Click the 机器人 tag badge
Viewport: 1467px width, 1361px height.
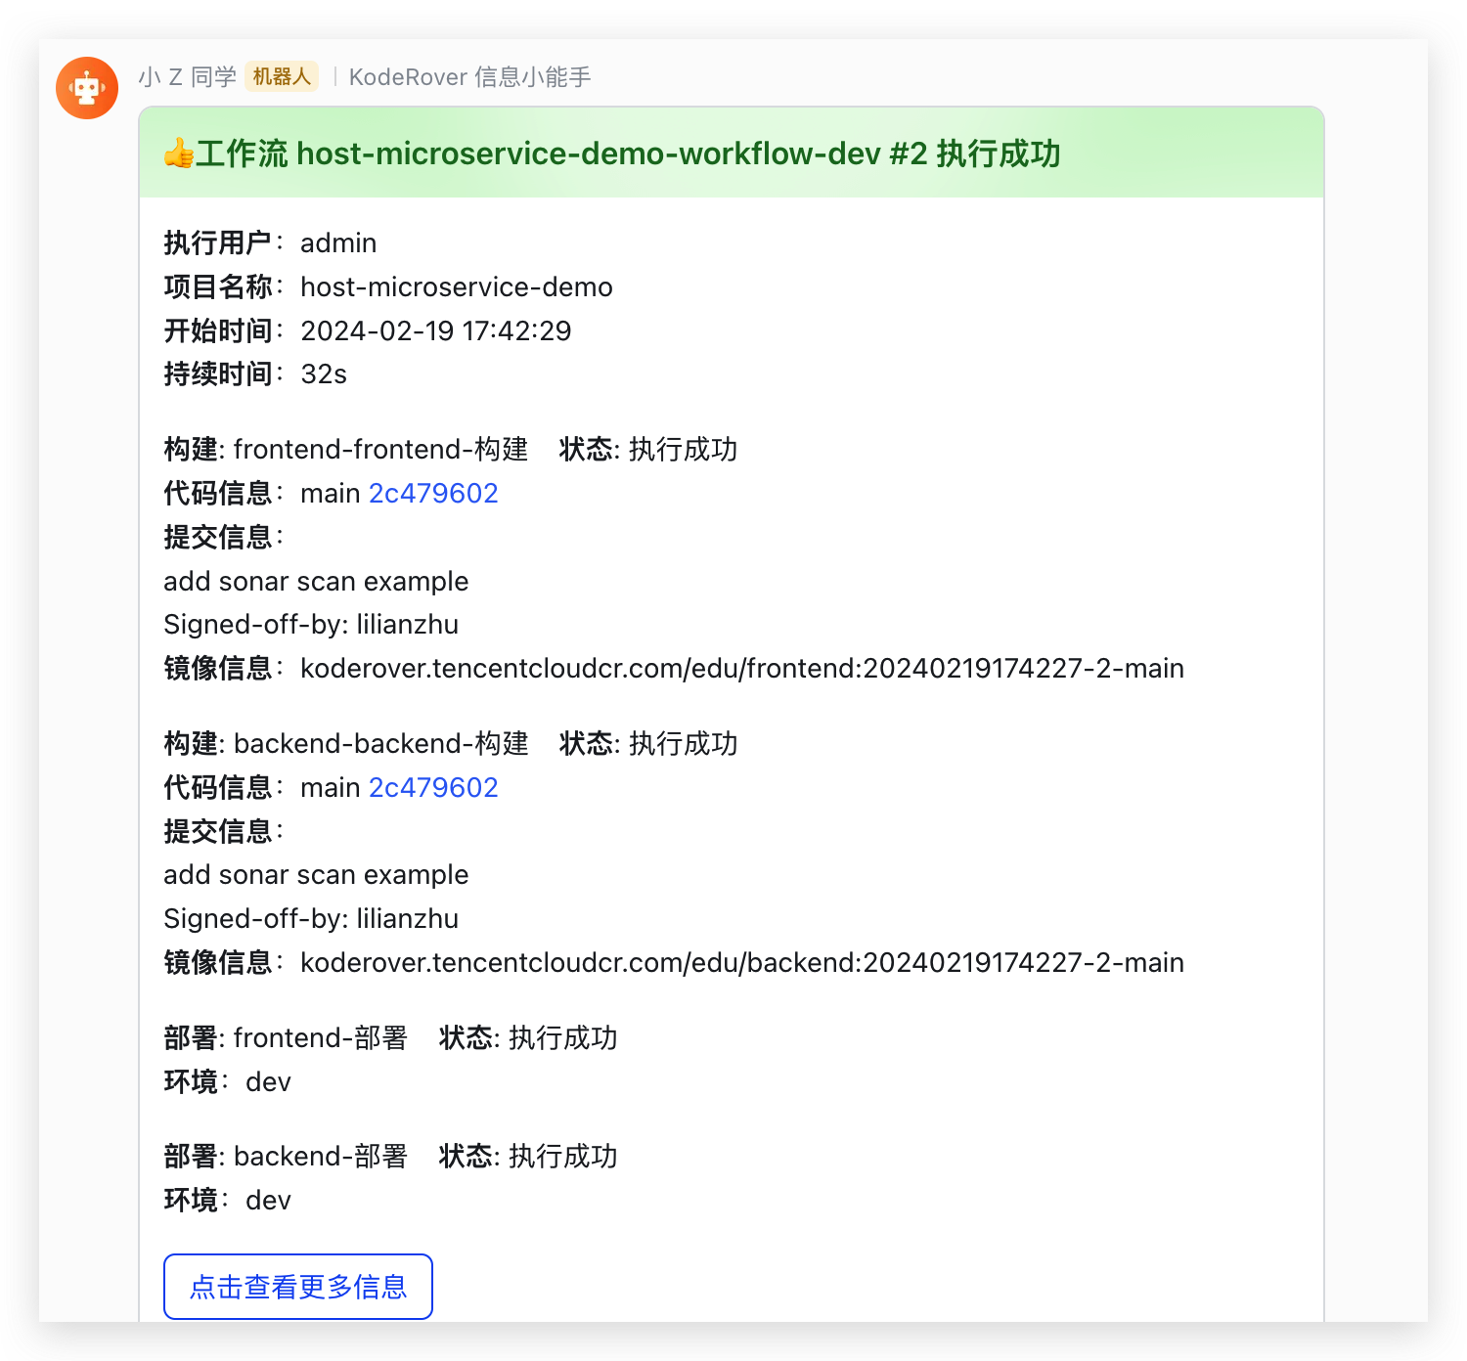pos(282,76)
